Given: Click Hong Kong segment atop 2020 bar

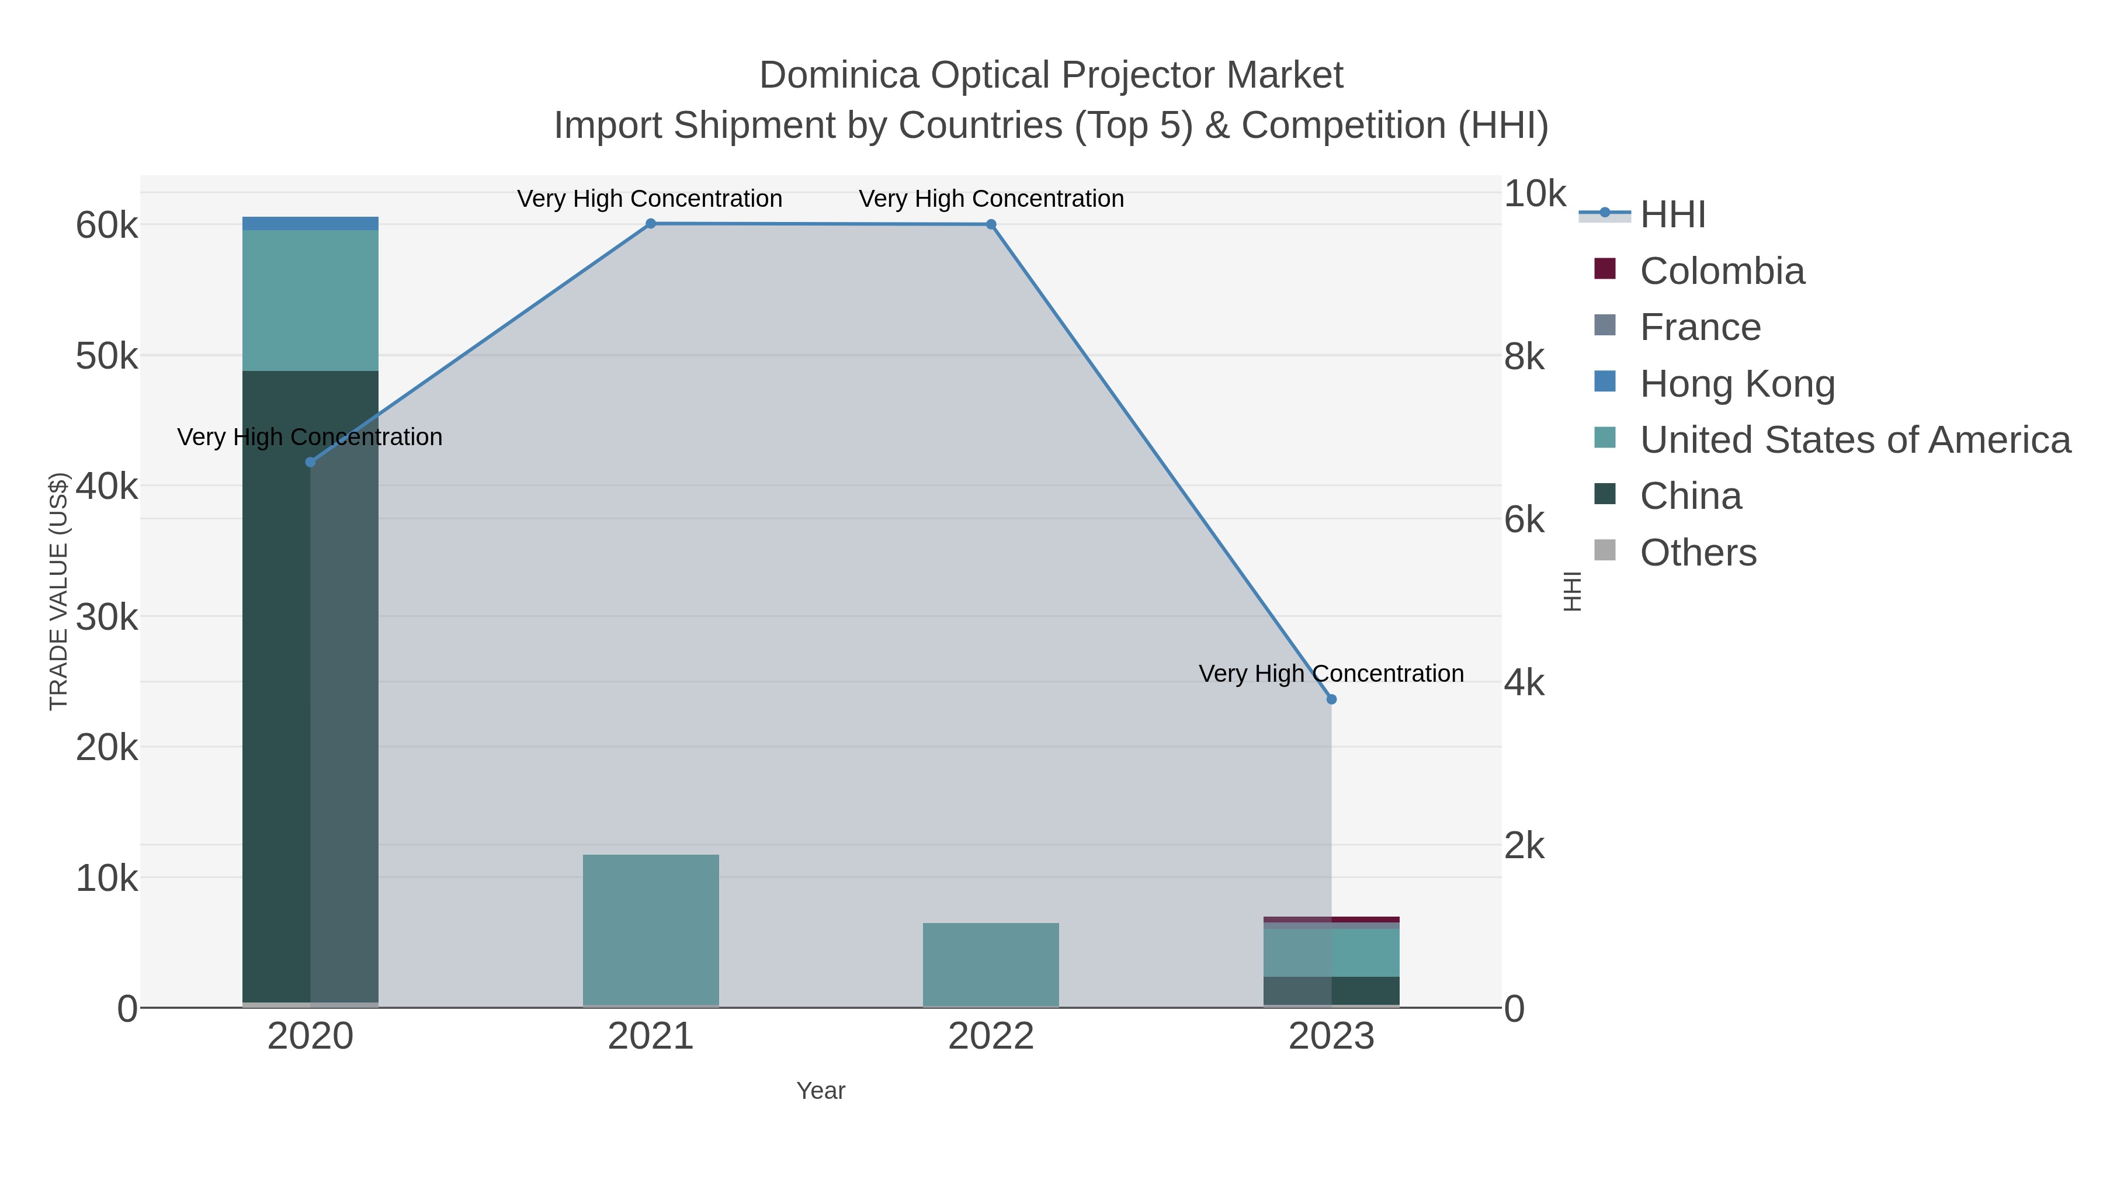Looking at the screenshot, I should (310, 224).
